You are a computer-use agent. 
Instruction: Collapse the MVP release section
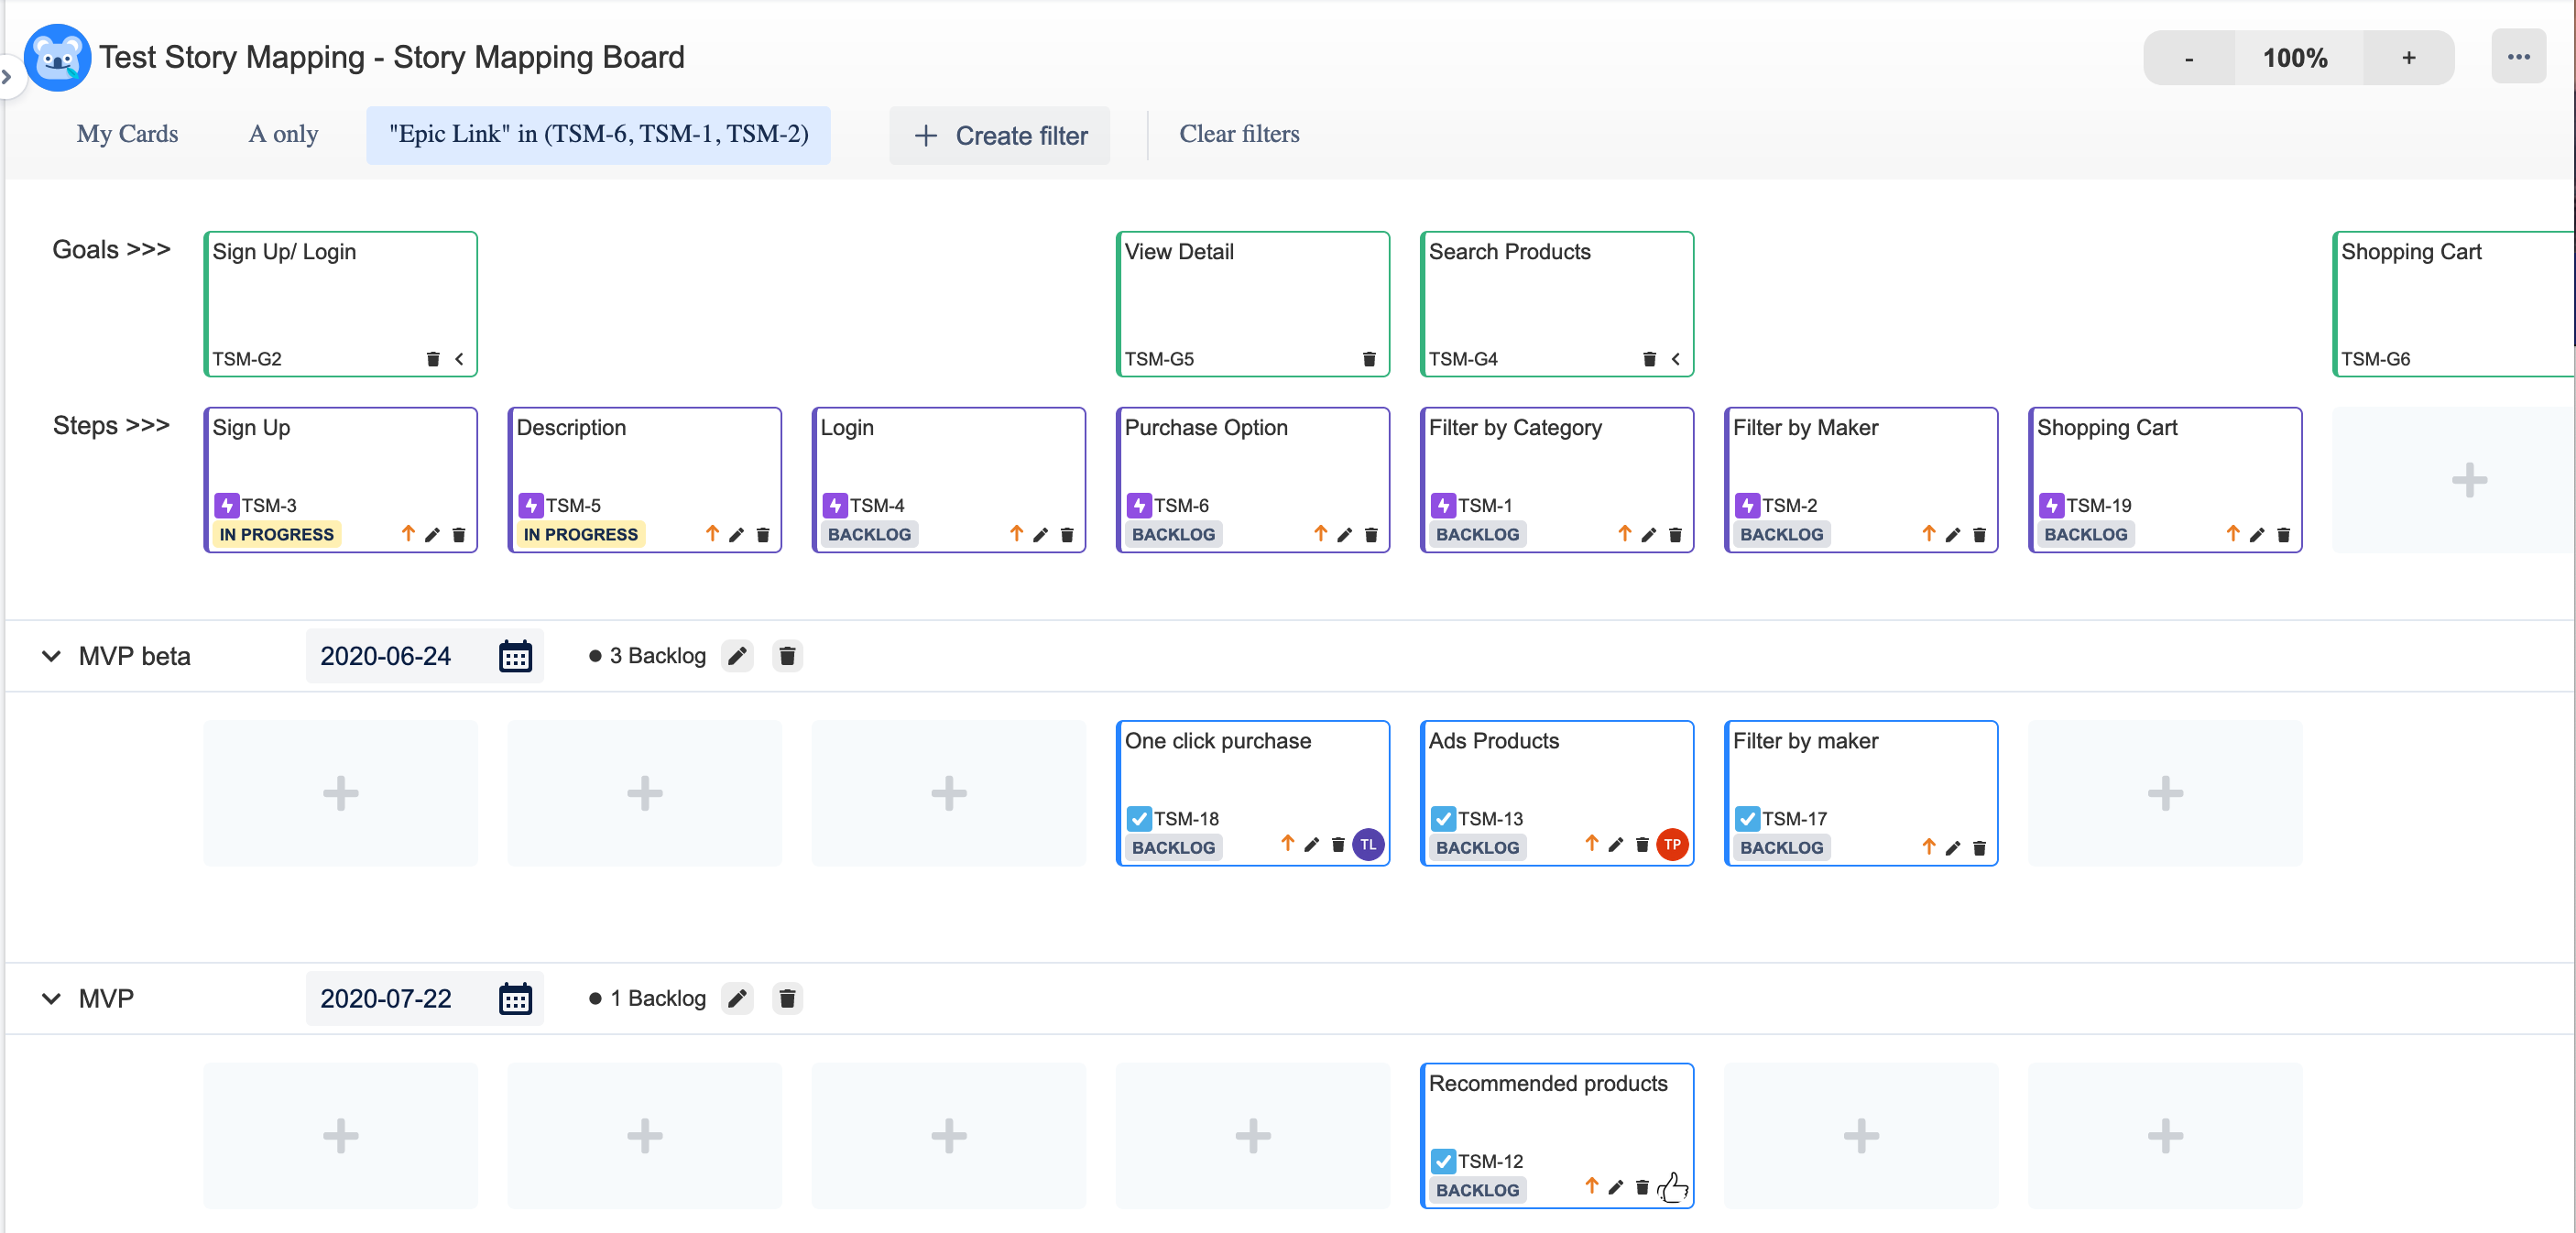tap(51, 998)
